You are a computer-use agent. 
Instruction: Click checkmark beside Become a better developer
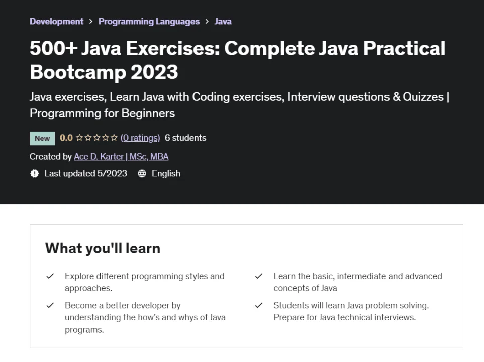(x=50, y=305)
